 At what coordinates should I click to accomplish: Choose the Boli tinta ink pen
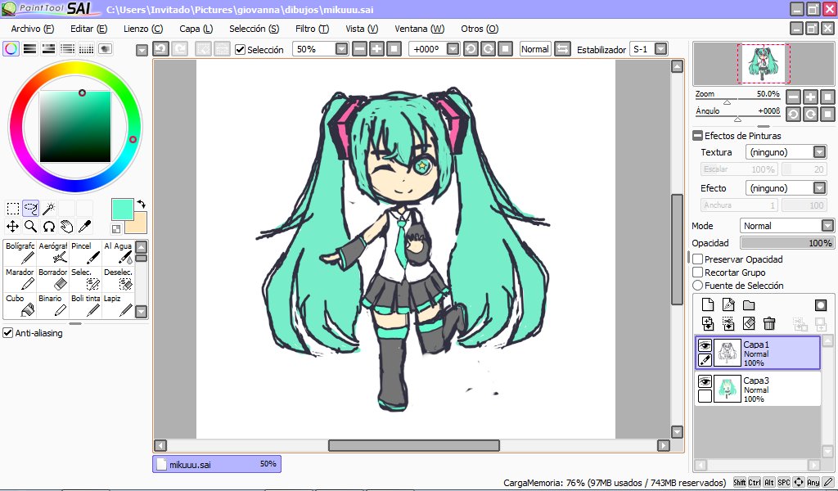pyautogui.click(x=85, y=305)
